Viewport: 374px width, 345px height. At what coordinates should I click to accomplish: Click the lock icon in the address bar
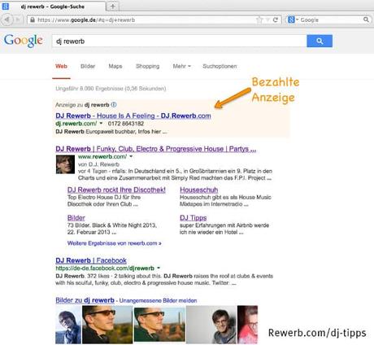tap(33, 20)
